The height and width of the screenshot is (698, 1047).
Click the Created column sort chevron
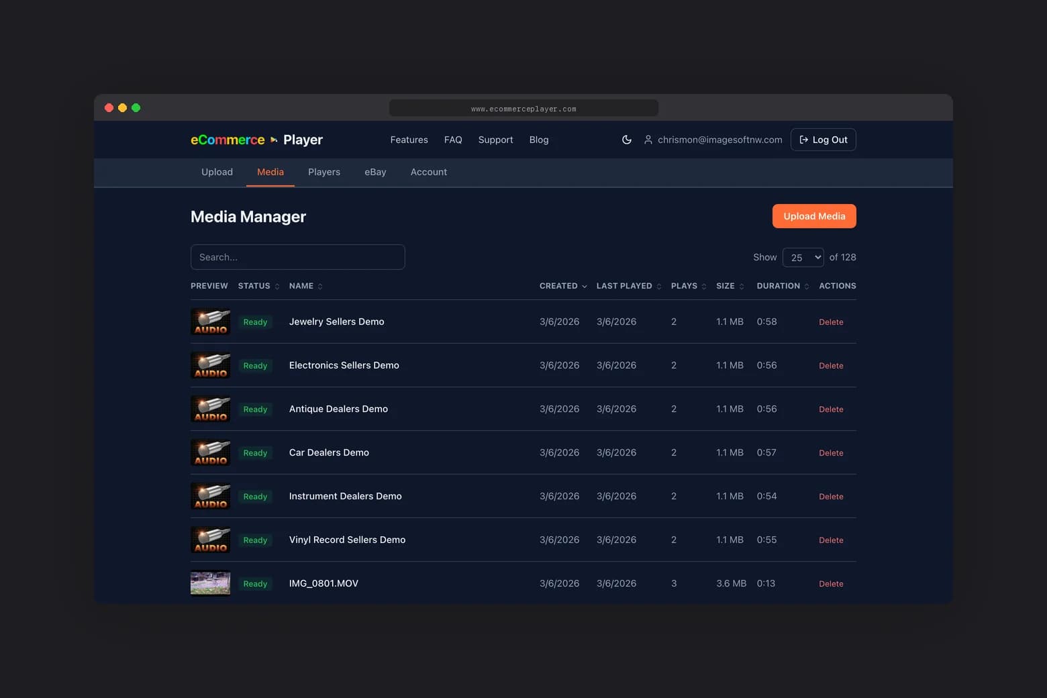(x=583, y=286)
